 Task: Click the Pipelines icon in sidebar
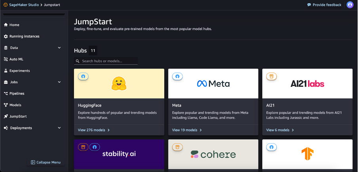point(6,93)
